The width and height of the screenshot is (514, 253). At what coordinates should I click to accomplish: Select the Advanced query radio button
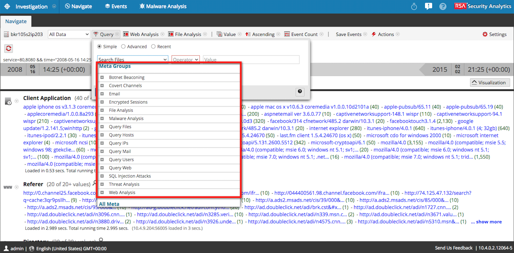click(x=123, y=47)
